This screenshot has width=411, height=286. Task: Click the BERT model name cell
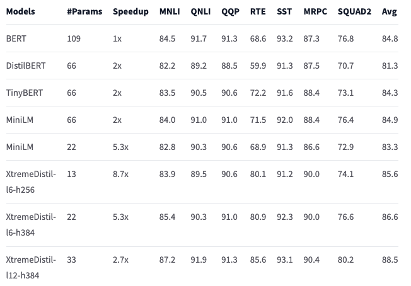[x=17, y=39]
